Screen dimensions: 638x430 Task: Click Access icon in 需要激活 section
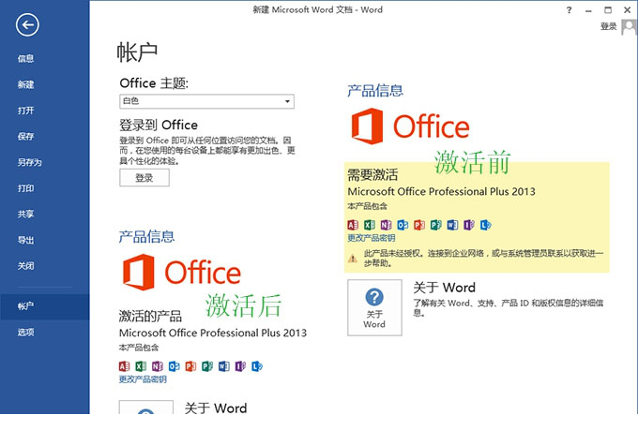353,225
